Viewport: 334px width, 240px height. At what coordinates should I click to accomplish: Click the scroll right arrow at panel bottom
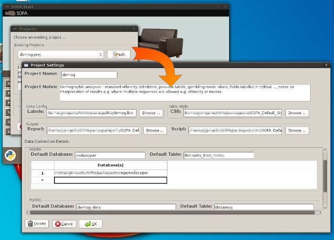(320, 212)
